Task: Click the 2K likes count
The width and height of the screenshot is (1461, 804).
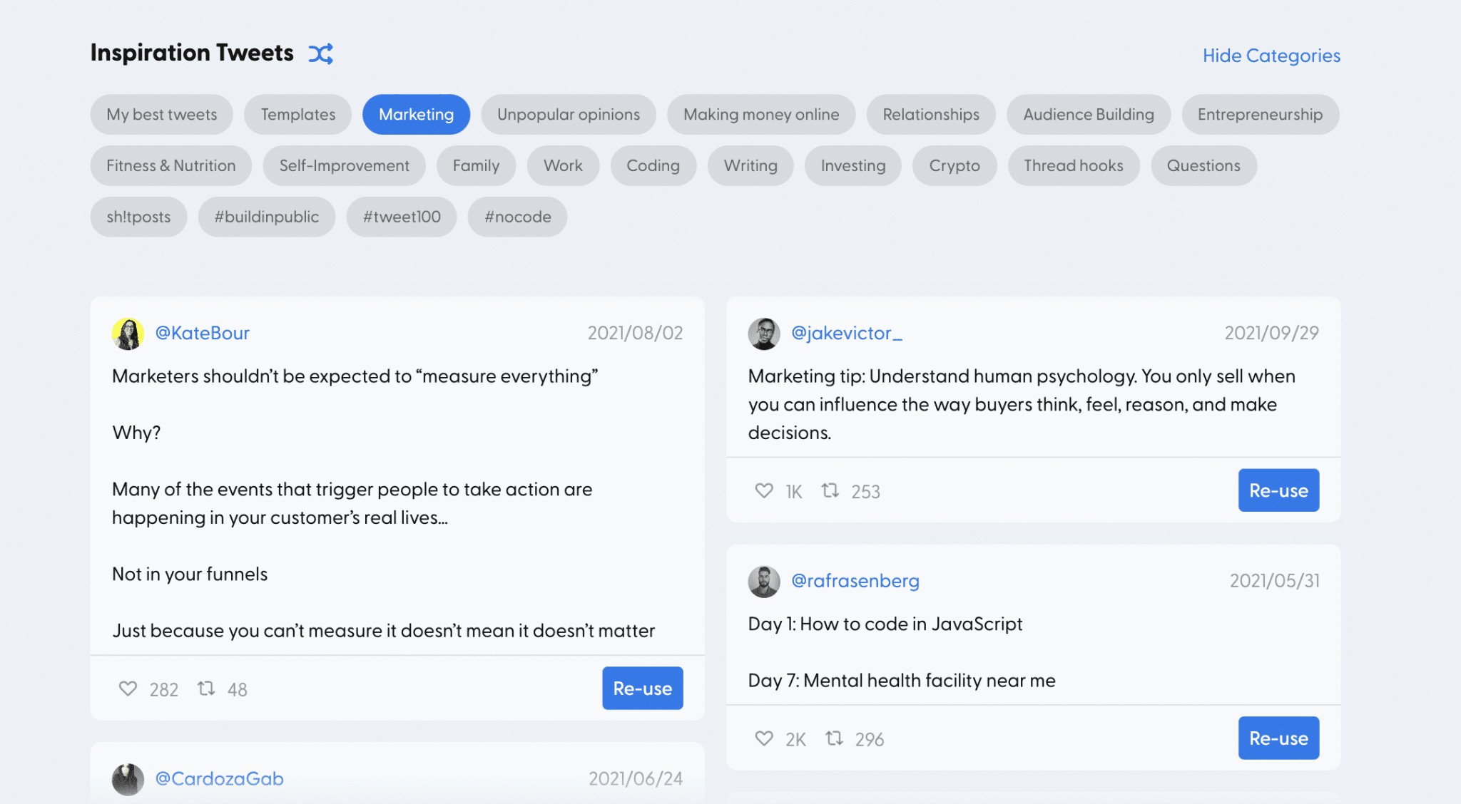Action: click(x=795, y=739)
